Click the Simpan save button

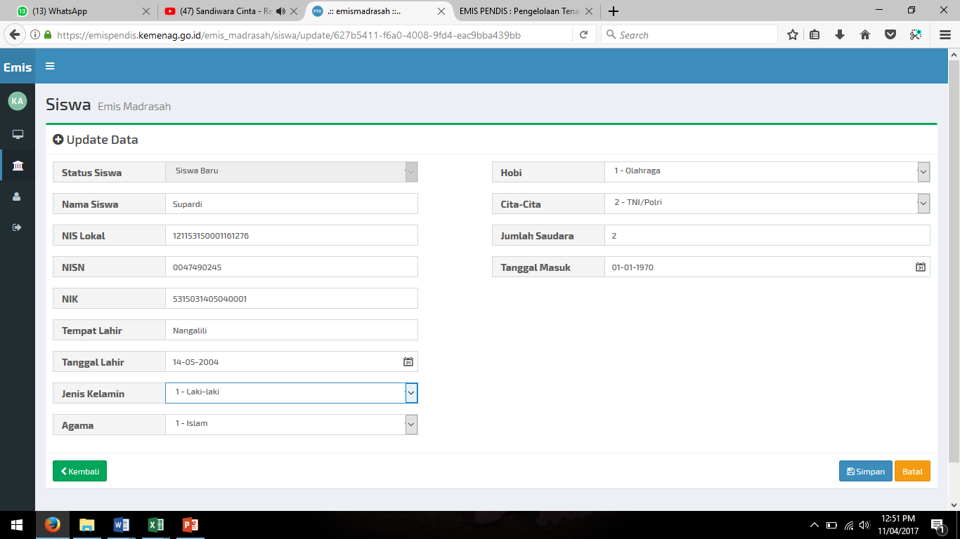click(x=866, y=471)
